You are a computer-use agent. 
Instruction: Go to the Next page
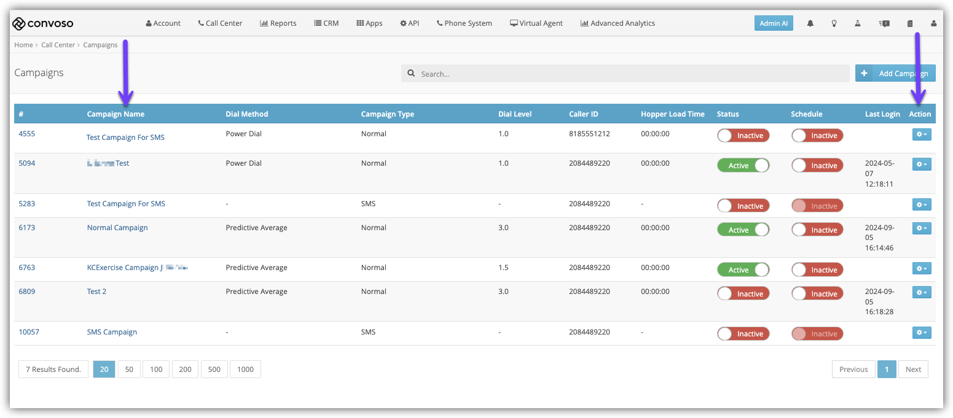pyautogui.click(x=913, y=369)
